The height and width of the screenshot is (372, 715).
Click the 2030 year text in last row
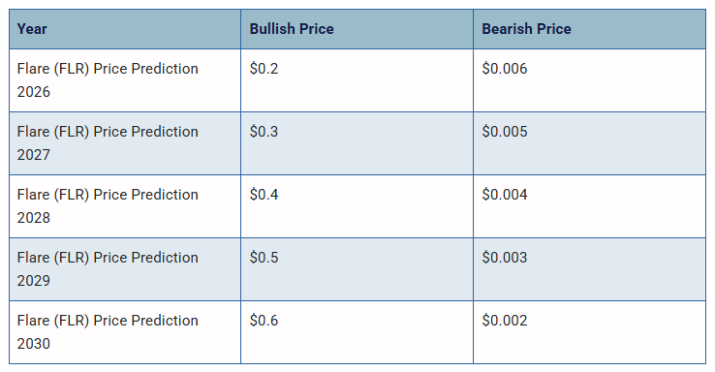34,343
